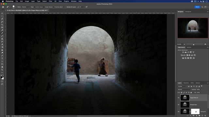The width and height of the screenshot is (209, 117).
Task: Select the Gradient tool
Action: click(x=2, y=47)
